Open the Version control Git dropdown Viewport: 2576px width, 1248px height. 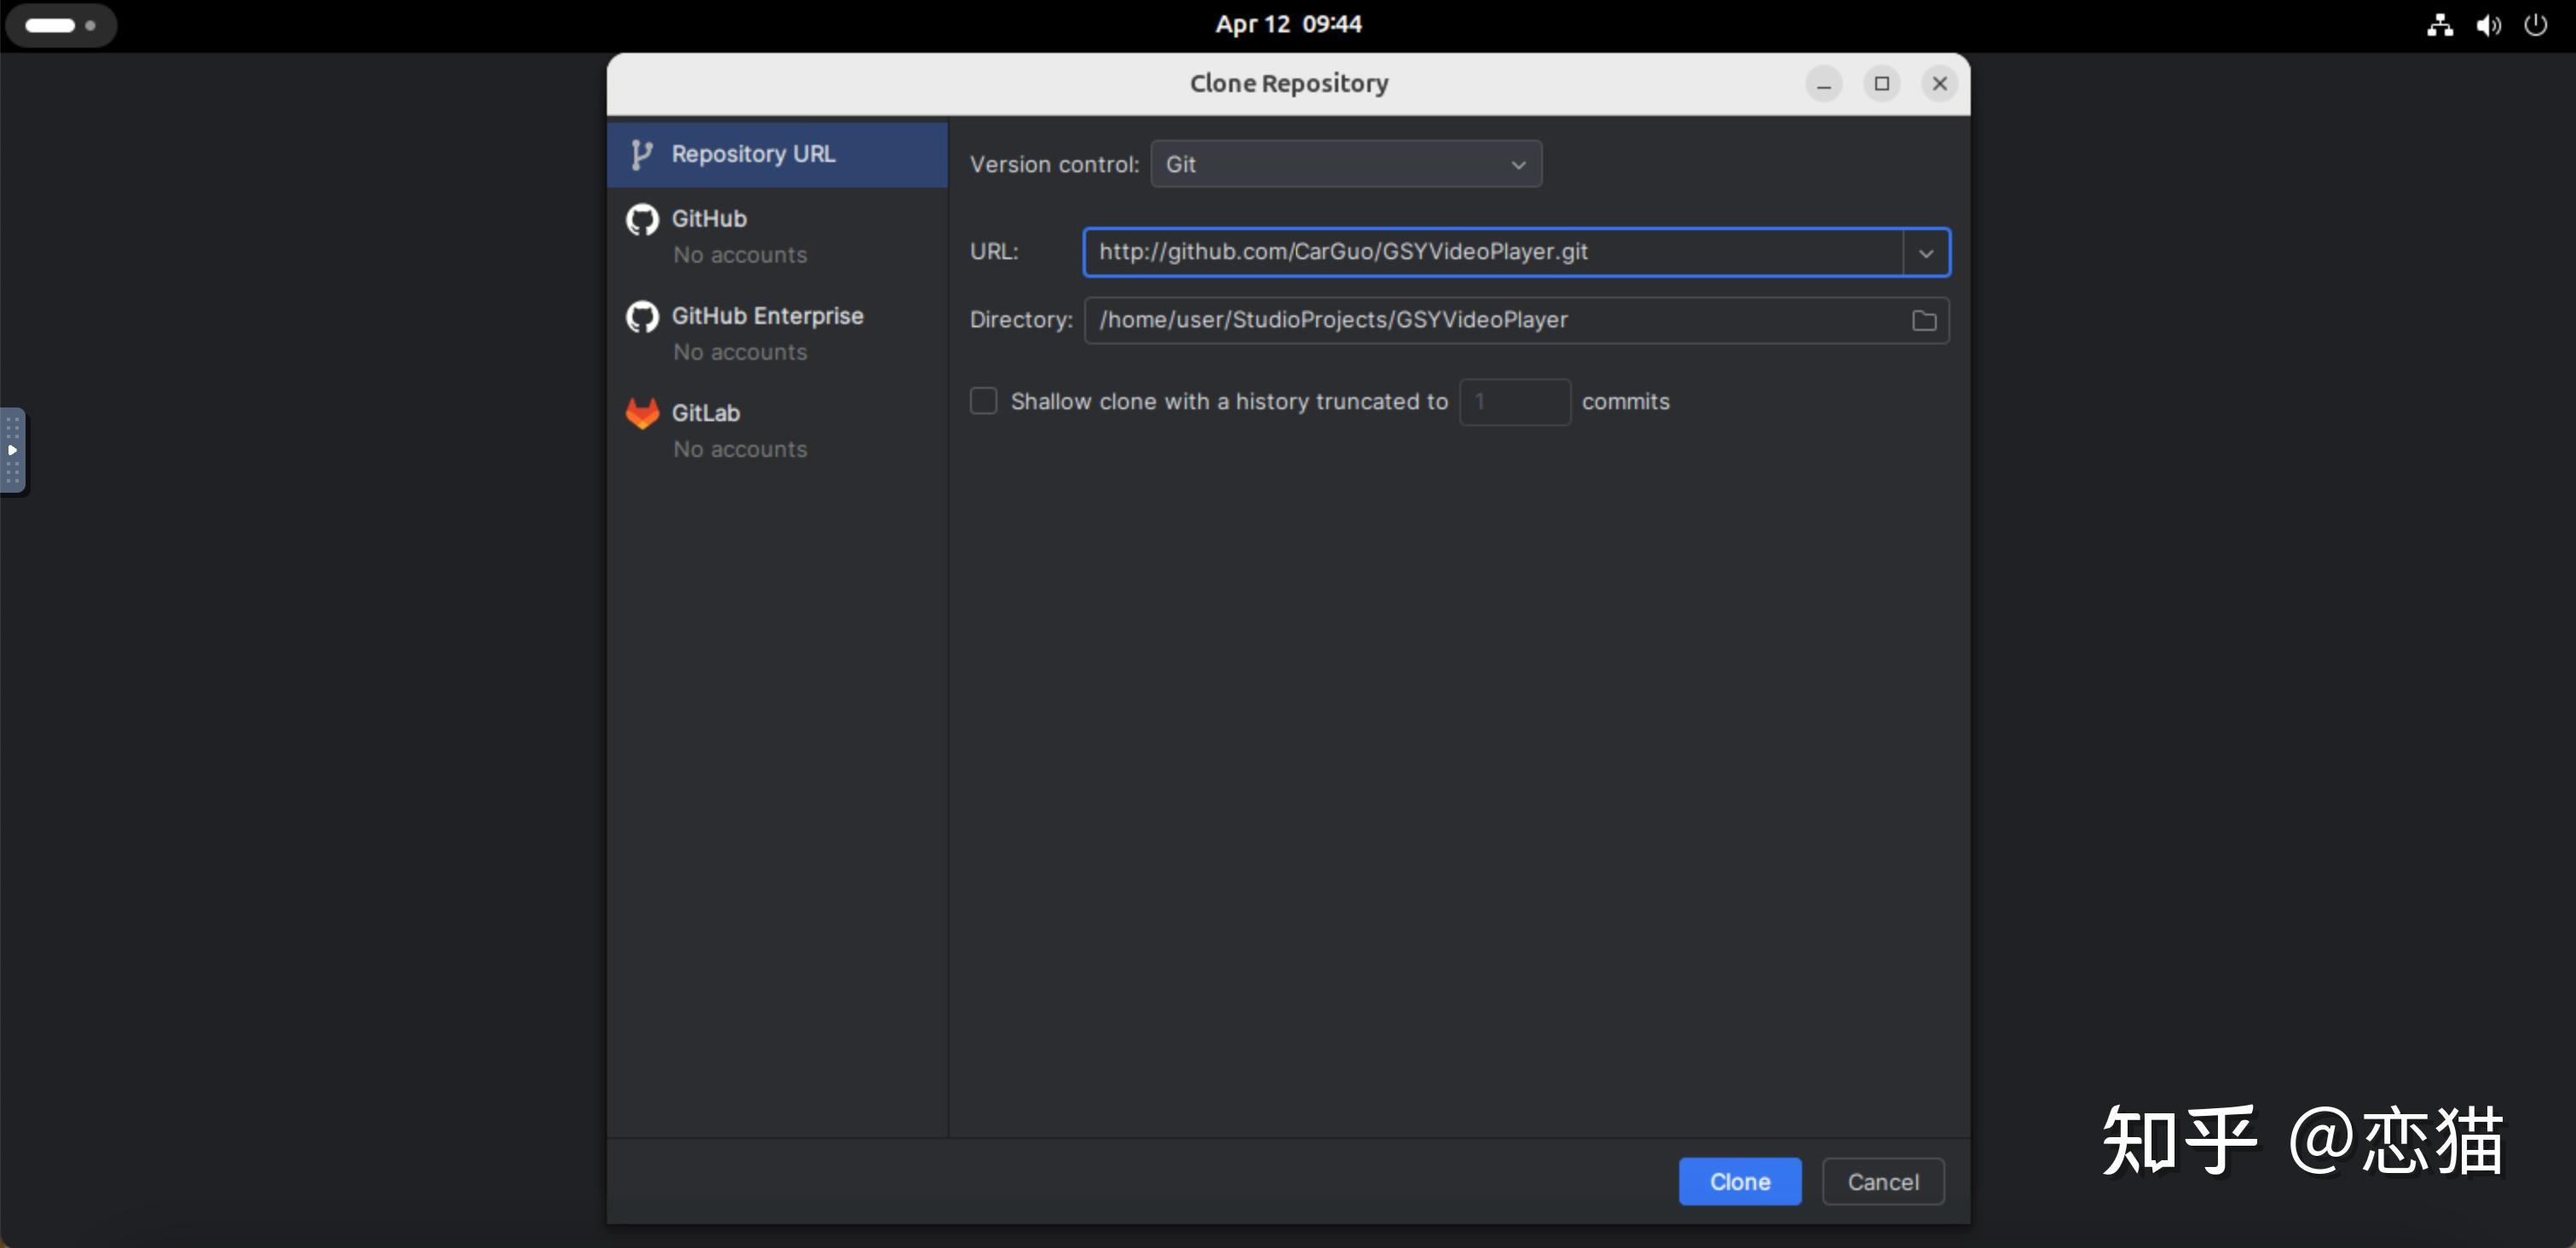tap(1346, 164)
